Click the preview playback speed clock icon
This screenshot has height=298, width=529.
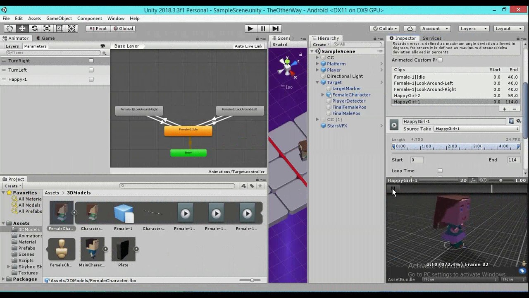click(x=482, y=180)
